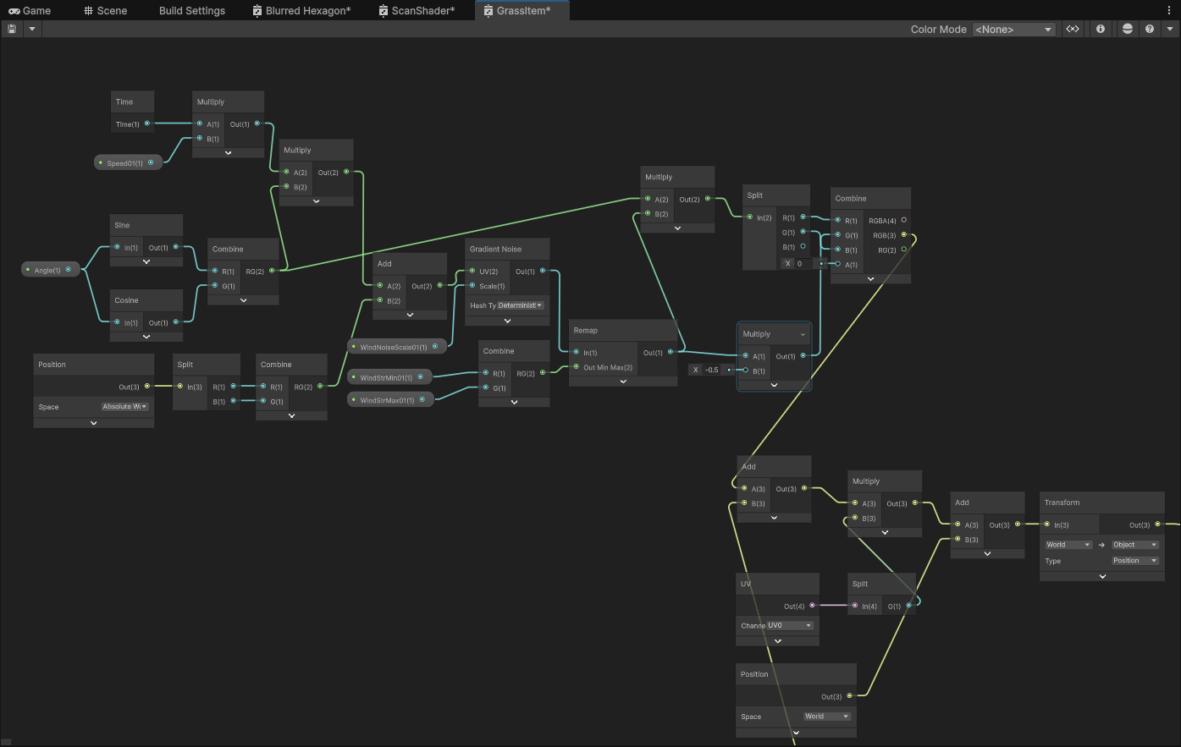Screen dimensions: 1181x747
Task: Click the shader icon on ScanShader tab
Action: [x=384, y=11]
